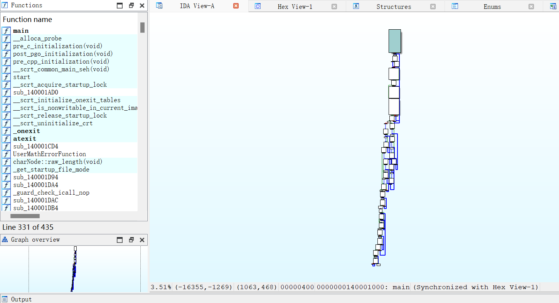Select the _onexit function row
The height and width of the screenshot is (303, 559).
[x=69, y=131]
